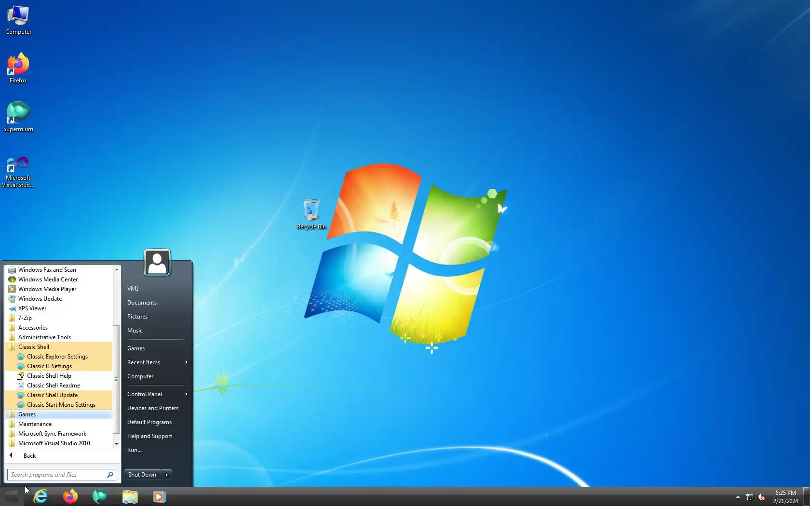The image size is (810, 506).
Task: Launch Windows Media Player from the programs list
Action: [x=59, y=289]
